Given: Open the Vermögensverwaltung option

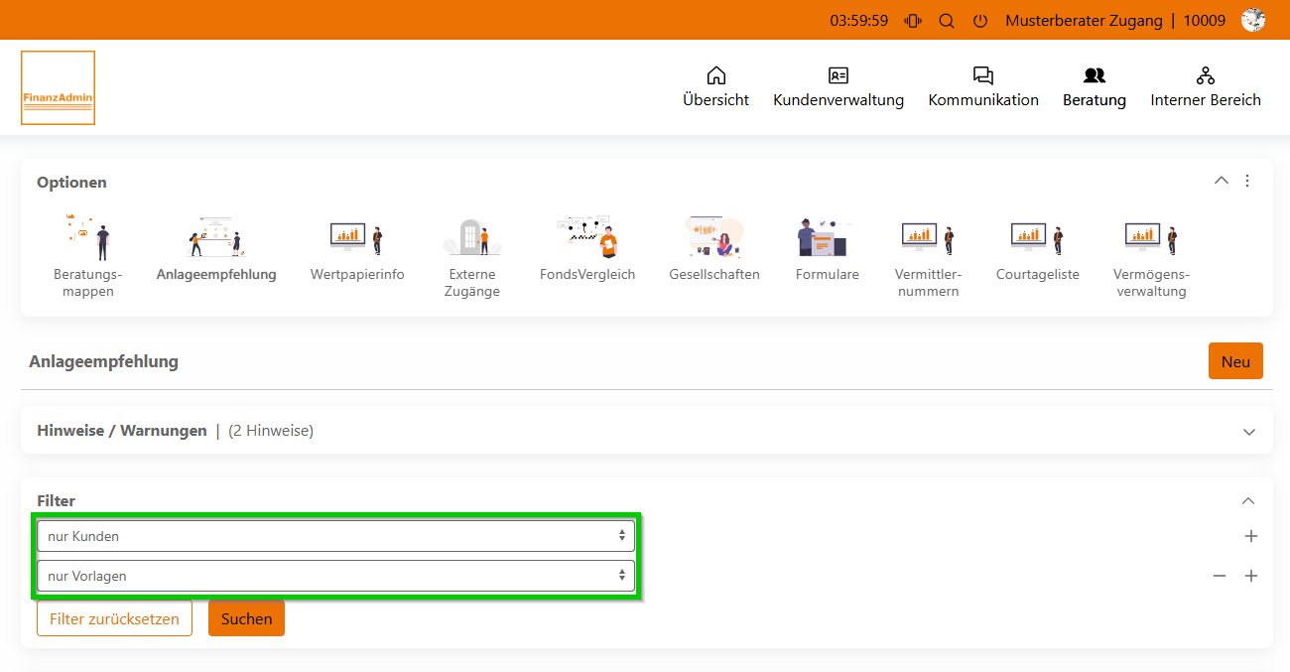Looking at the screenshot, I should tap(1151, 238).
